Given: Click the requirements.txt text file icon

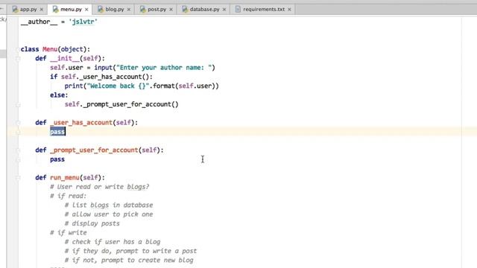Looking at the screenshot, I should pyautogui.click(x=238, y=10).
